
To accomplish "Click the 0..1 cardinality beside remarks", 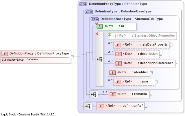I will tap(105, 92).
